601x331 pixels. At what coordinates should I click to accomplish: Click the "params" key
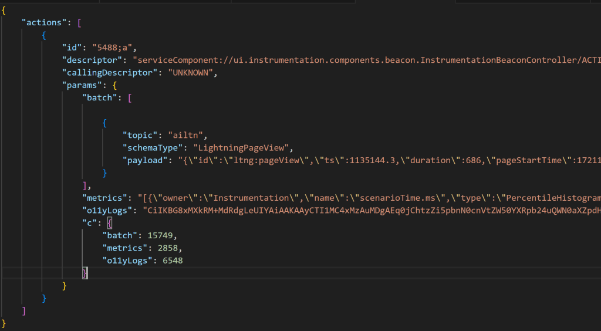82,86
